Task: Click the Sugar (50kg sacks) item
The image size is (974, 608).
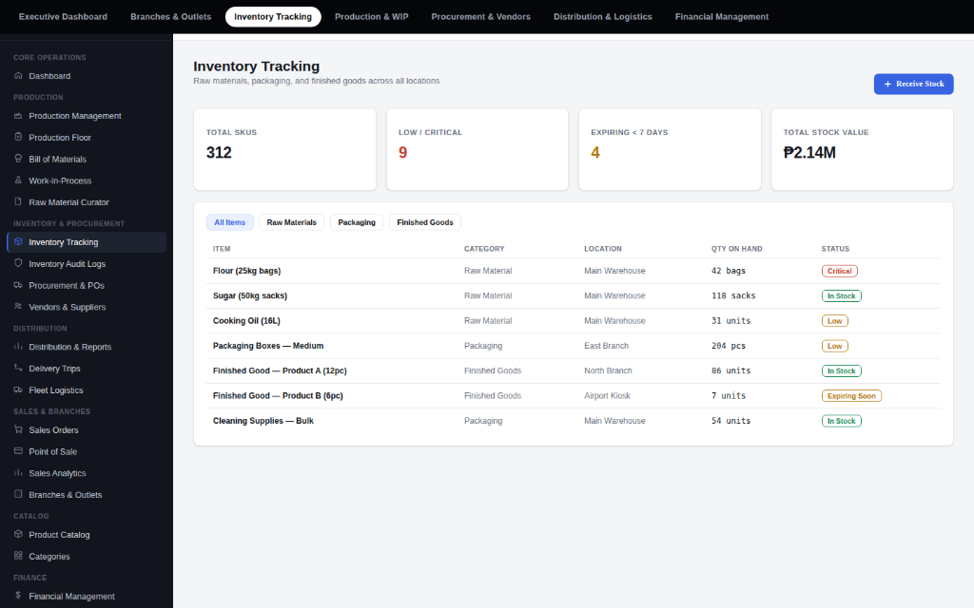Action: (250, 295)
